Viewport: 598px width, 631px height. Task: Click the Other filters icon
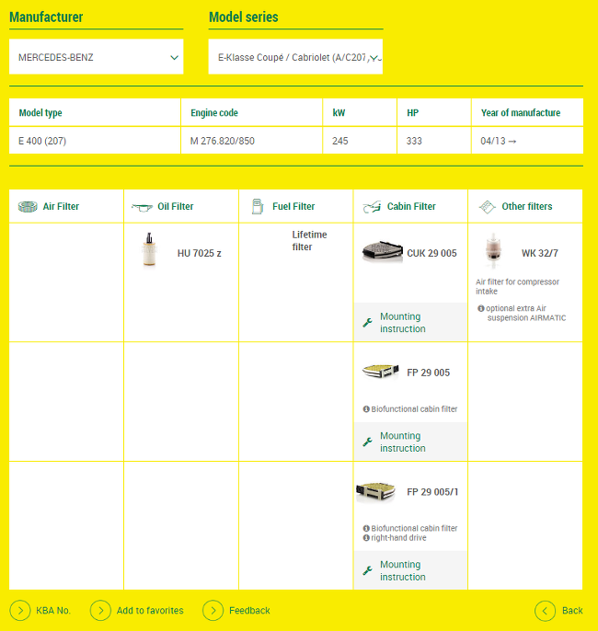tap(487, 207)
